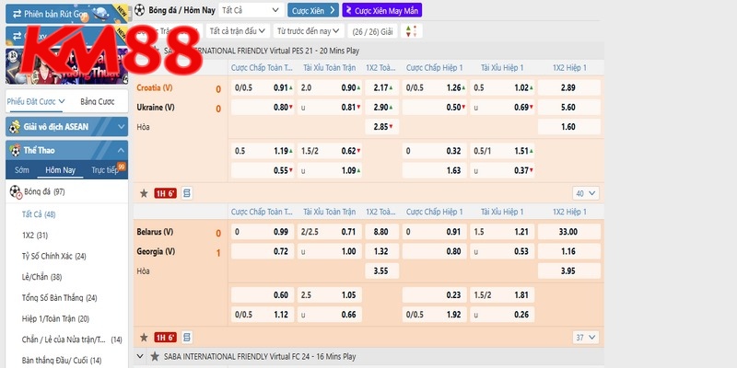Click Georgia (V) team name
The image size is (737, 368).
pyautogui.click(x=156, y=251)
